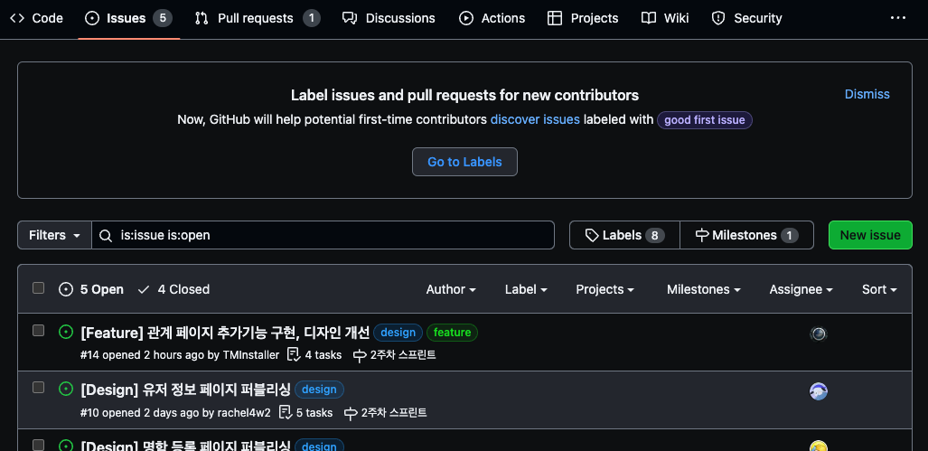Expand the Label filter dropdown

526,289
